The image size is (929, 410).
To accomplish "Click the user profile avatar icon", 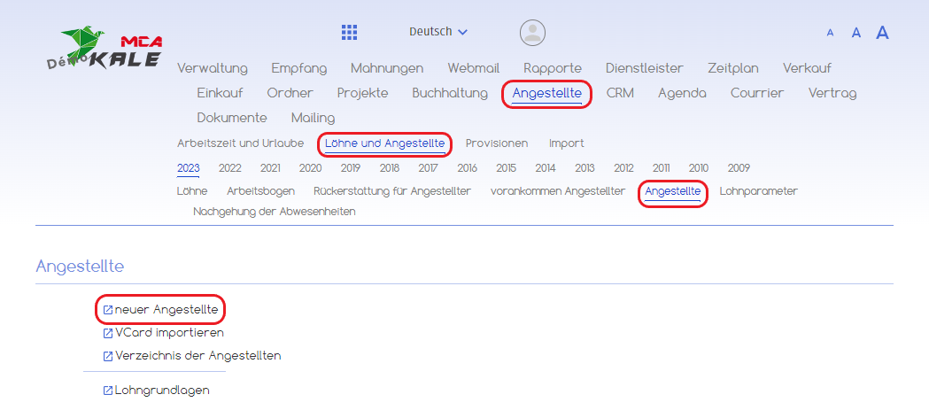I will click(532, 33).
